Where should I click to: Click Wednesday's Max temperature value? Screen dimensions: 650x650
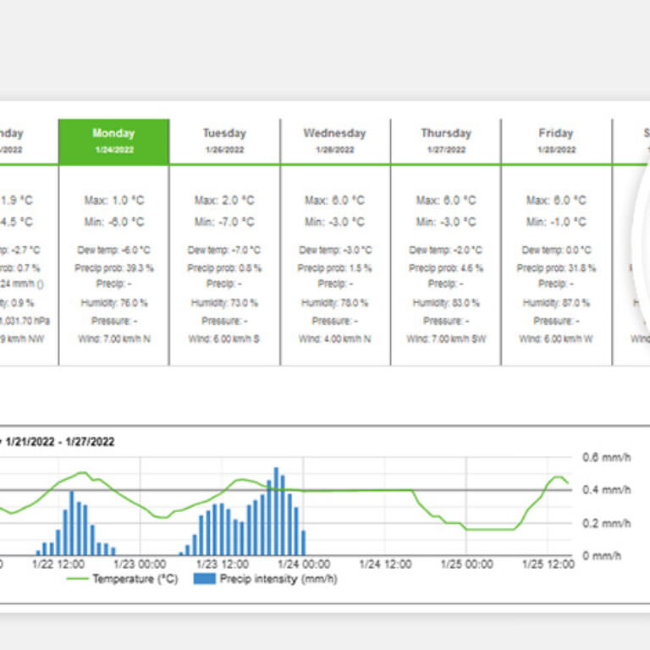pos(335,201)
